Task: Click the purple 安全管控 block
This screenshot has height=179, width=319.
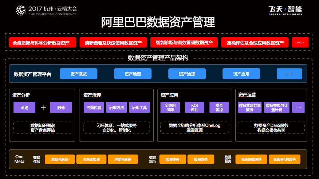Action: (x=219, y=107)
